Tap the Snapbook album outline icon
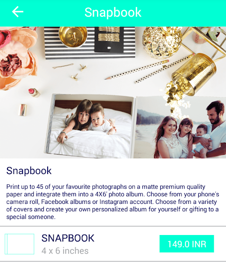Screen dimensions: 226x277 19,244
